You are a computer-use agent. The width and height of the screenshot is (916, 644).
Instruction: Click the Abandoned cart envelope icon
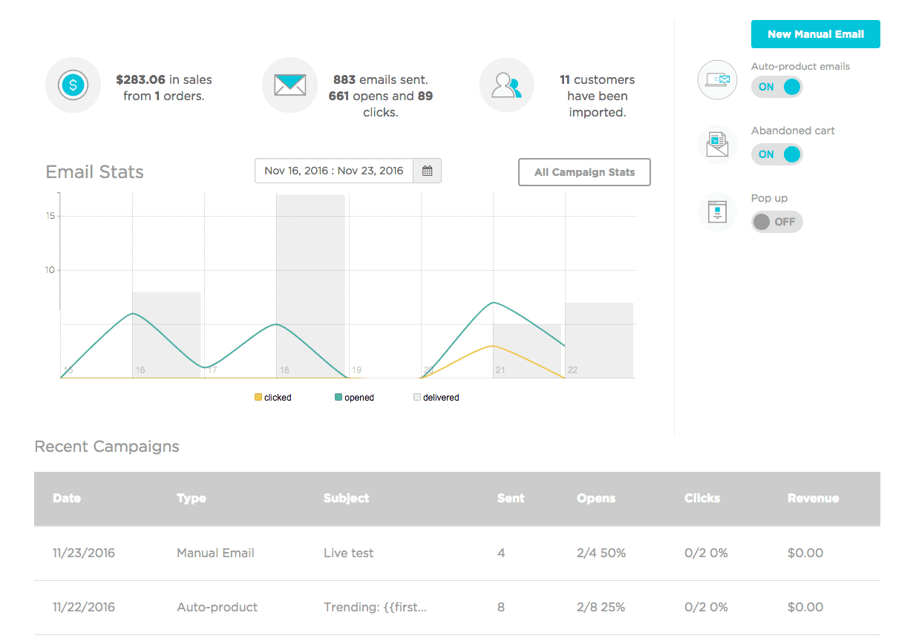click(717, 144)
